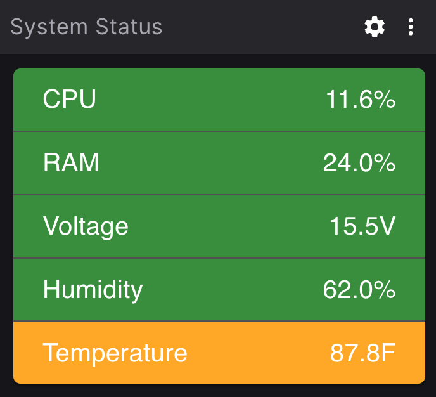Select the CPU label
436x397 pixels.
pos(70,100)
